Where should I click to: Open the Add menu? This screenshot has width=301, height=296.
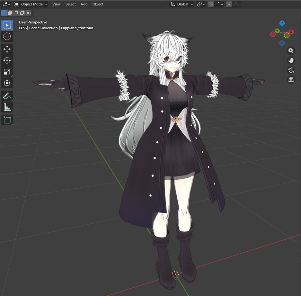tap(84, 4)
